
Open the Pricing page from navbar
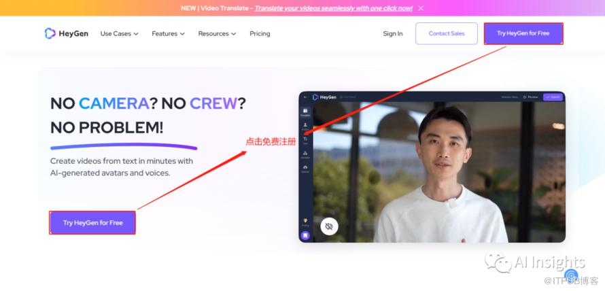[260, 33]
